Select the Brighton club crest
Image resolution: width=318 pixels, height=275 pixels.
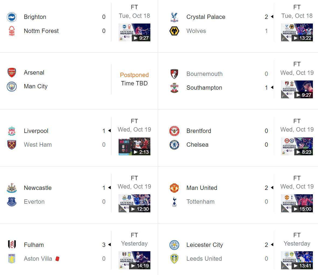11,17
